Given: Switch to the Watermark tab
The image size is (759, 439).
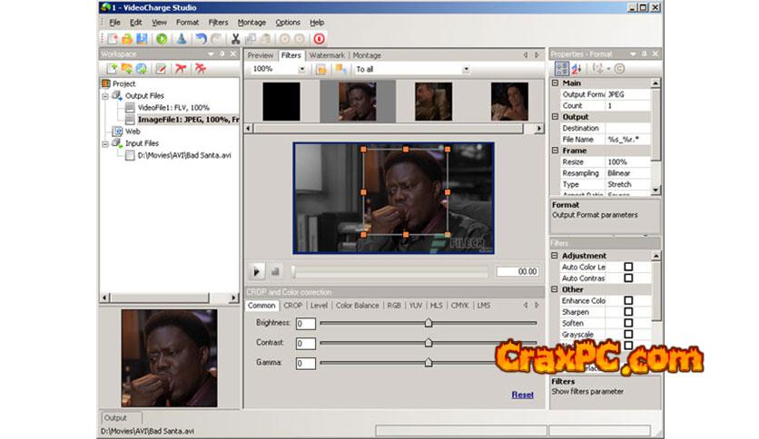Looking at the screenshot, I should [x=327, y=55].
